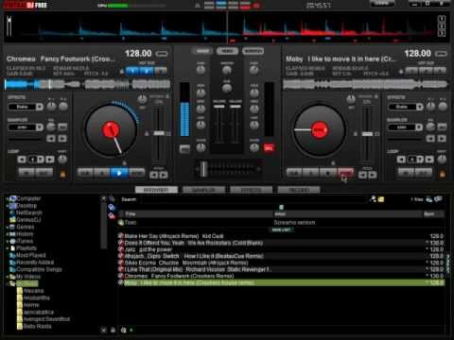Image resolution: width=454 pixels, height=340 pixels.
Task: Click right deck loop decrease arrow
Action: click(401, 160)
